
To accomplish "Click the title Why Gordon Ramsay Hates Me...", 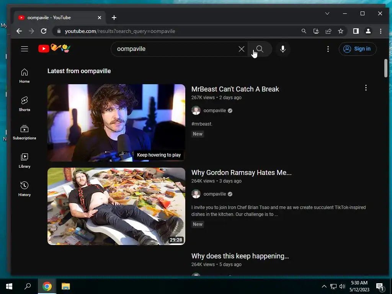I will tap(241, 173).
